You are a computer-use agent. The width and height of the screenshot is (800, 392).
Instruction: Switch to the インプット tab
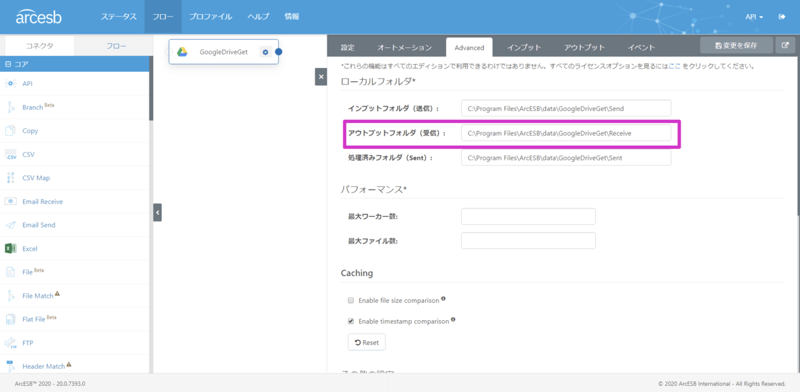pos(524,47)
